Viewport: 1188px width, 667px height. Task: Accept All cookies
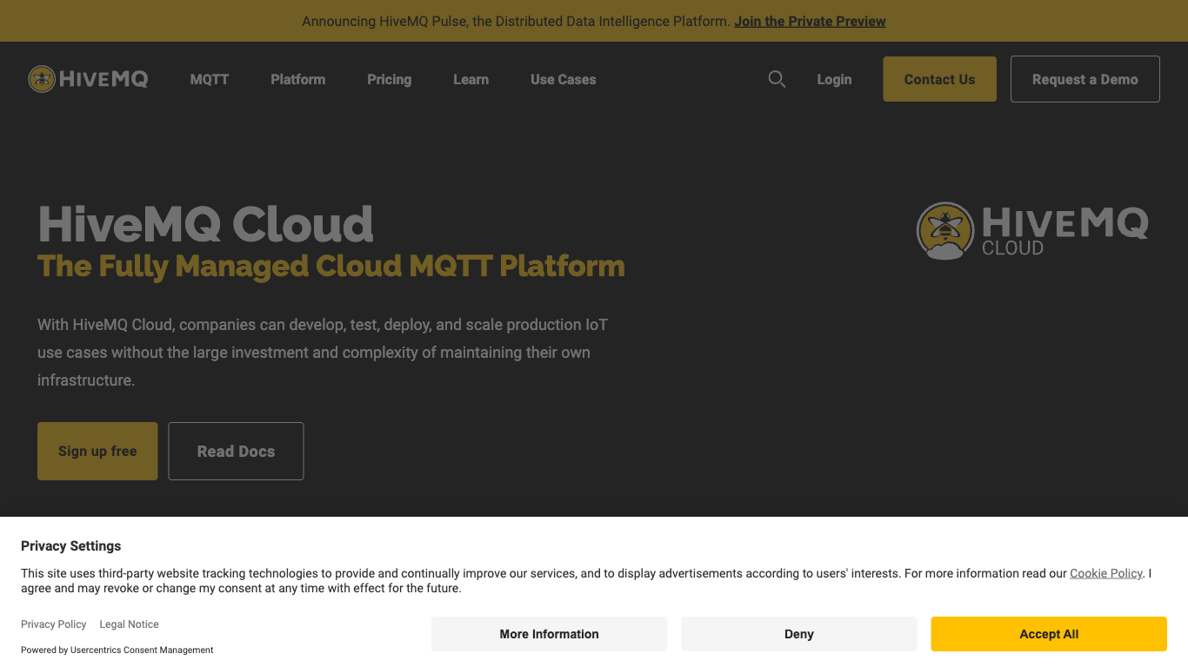(x=1049, y=634)
